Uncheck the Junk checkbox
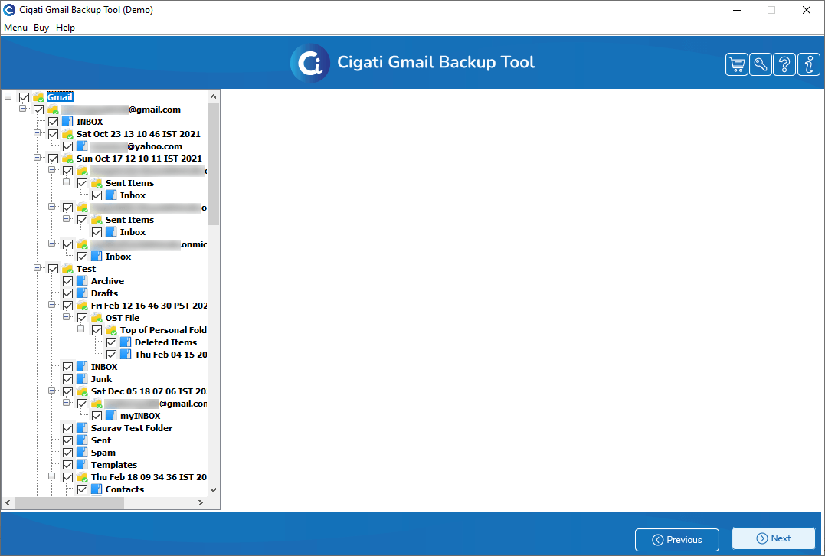 [x=68, y=379]
